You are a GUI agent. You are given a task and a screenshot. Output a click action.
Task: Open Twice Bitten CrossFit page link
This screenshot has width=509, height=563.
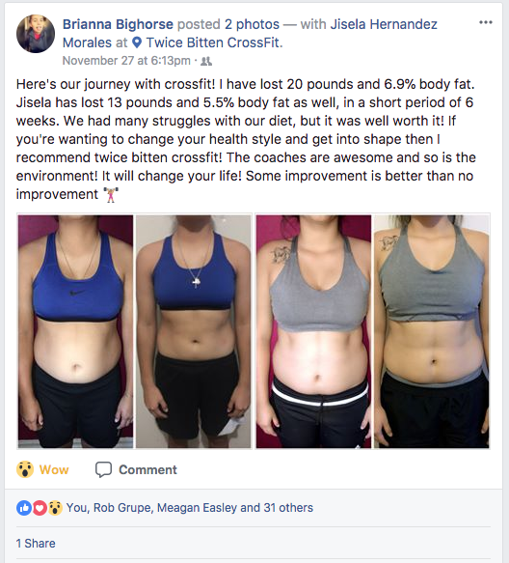tap(214, 42)
